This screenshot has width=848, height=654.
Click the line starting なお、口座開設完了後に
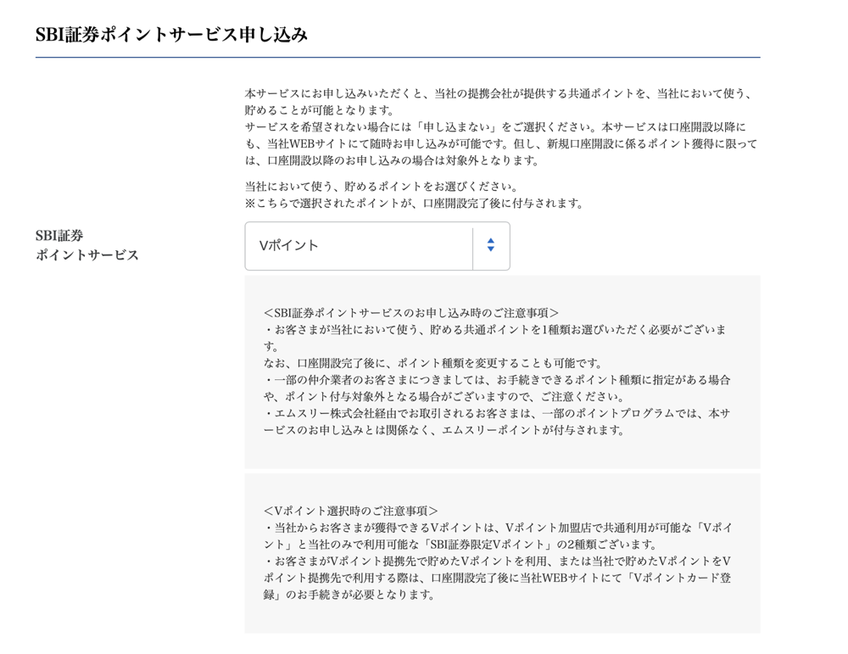coord(433,364)
